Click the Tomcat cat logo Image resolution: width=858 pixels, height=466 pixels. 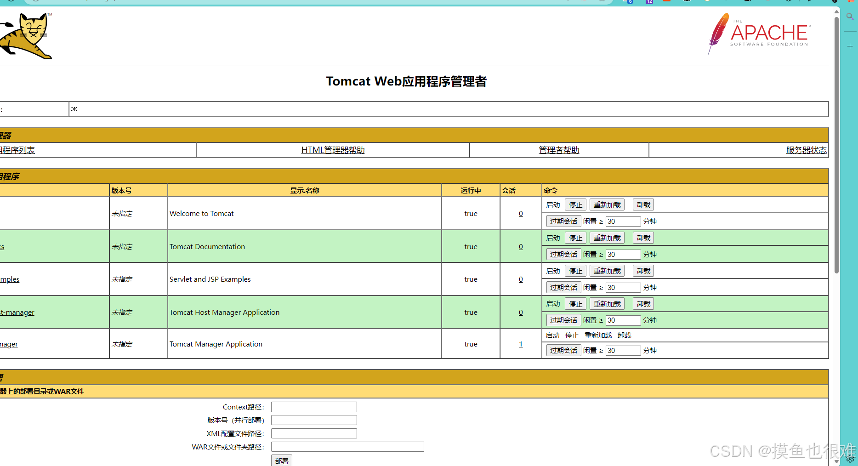[26, 36]
